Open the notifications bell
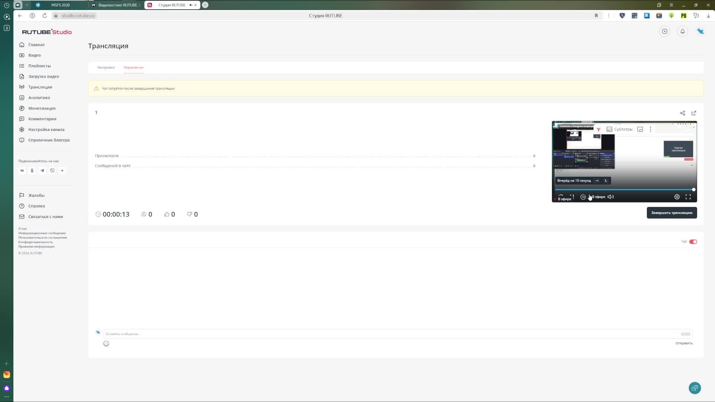Screen dimensions: 715x402 (x=682, y=31)
